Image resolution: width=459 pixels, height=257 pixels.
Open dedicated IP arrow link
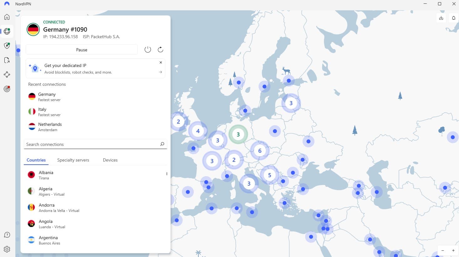click(x=160, y=72)
